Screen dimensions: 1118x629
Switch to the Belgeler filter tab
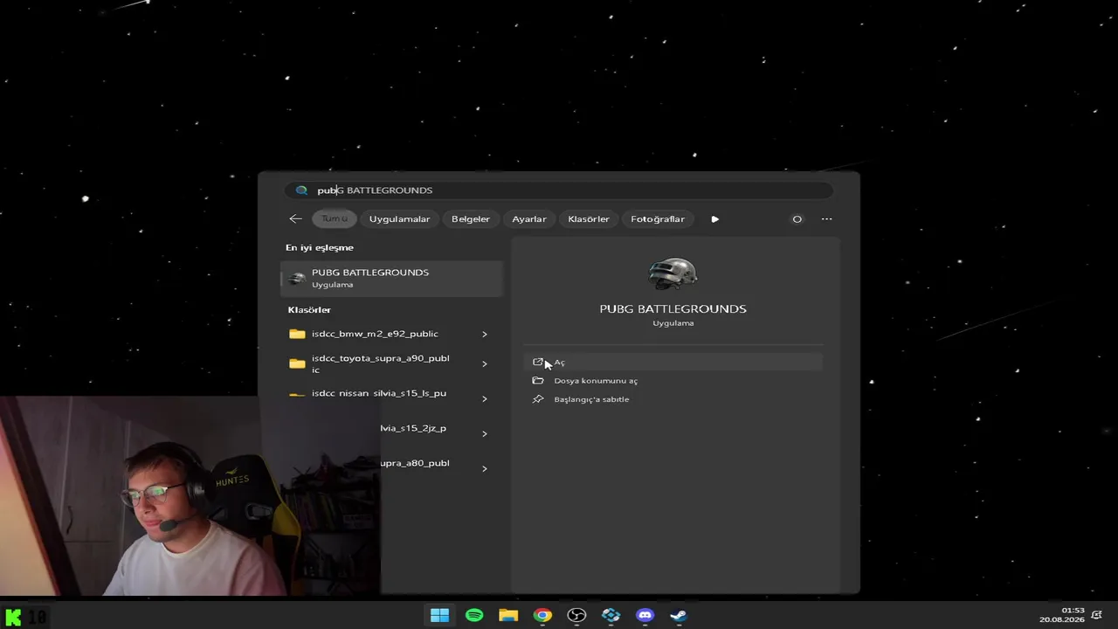pos(471,219)
